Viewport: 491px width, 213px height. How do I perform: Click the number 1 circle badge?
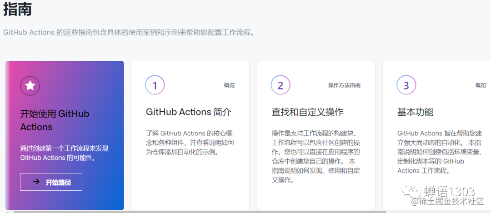tap(155, 85)
